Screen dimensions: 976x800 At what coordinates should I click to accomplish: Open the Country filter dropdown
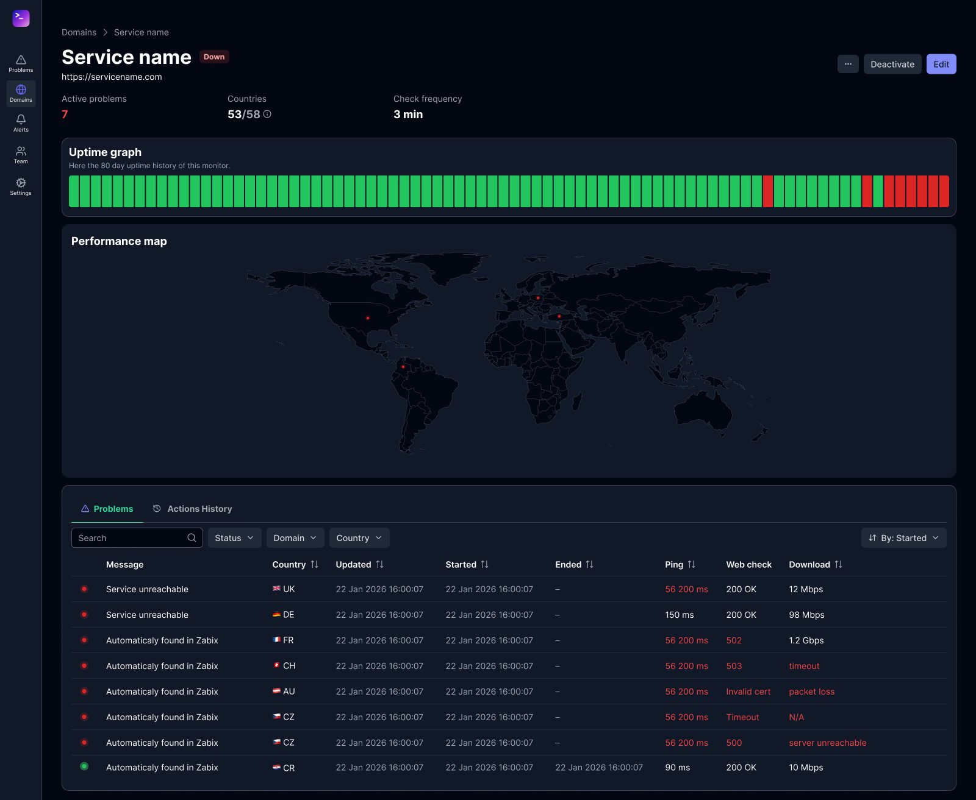tap(359, 538)
